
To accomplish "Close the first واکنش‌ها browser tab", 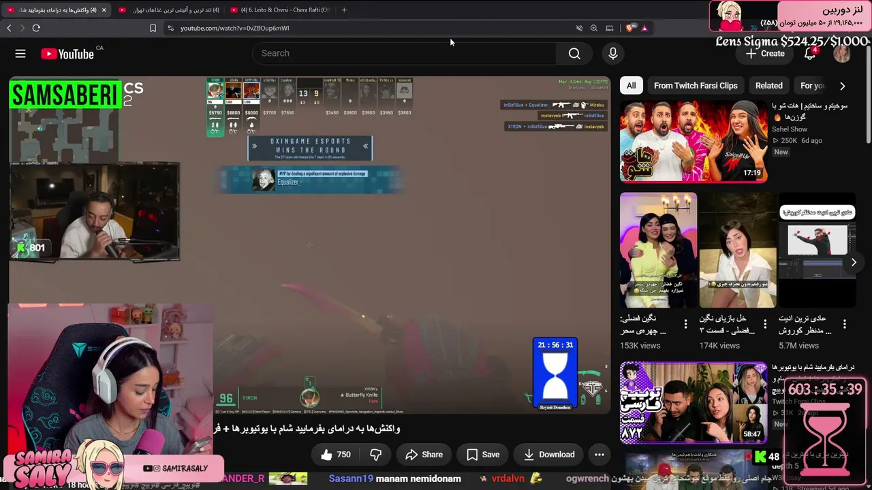I will coord(104,10).
